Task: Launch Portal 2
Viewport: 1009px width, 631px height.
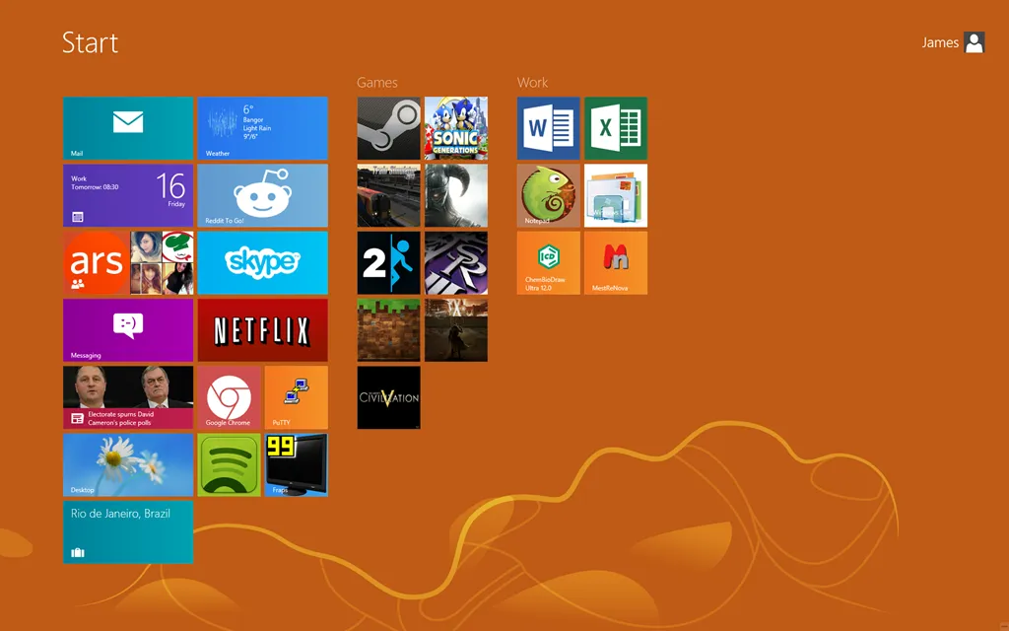Action: [x=388, y=263]
